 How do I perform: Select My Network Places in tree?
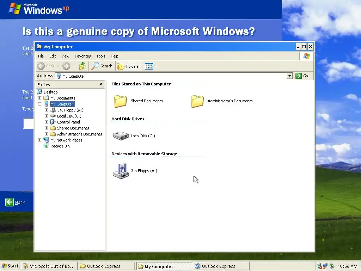(66, 140)
